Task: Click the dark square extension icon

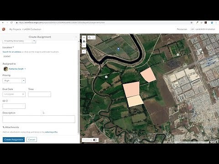Action: pos(206,22)
